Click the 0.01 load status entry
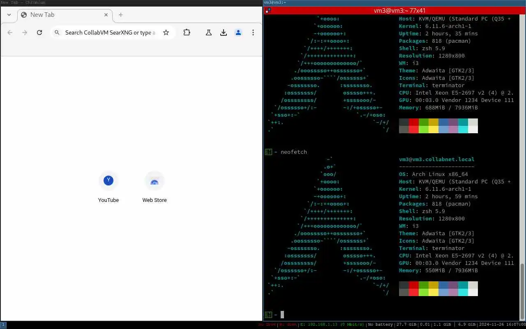The image size is (526, 329). (x=425, y=325)
